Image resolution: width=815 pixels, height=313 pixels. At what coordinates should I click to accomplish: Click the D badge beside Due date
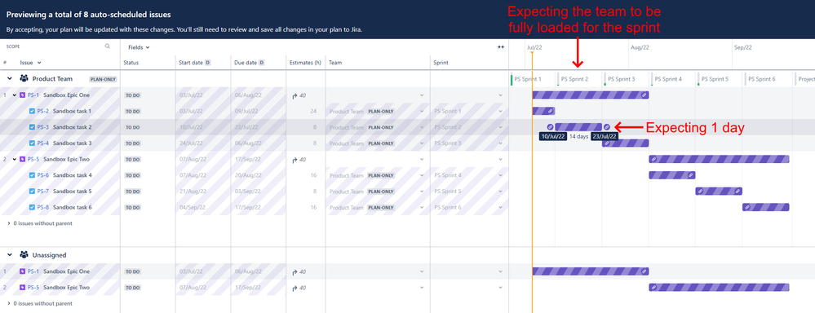[262, 63]
